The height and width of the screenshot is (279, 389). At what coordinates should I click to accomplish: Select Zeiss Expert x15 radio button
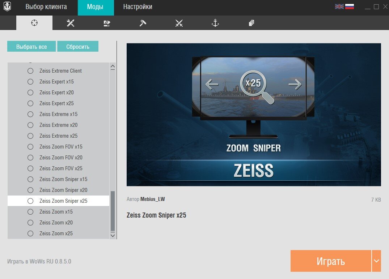[30, 82]
